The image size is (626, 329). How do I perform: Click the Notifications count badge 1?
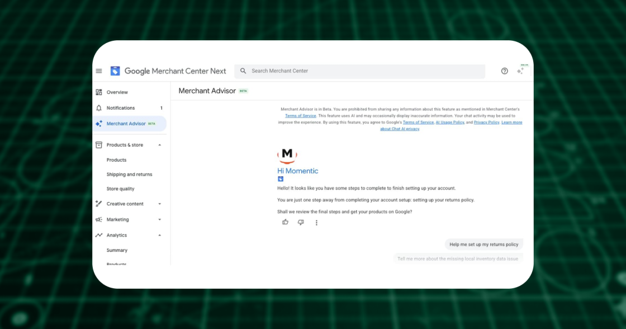point(162,108)
